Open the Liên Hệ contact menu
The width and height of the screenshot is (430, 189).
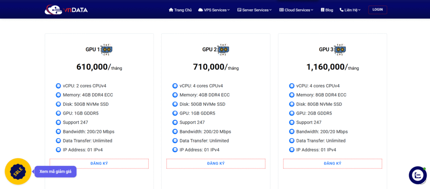tap(350, 10)
